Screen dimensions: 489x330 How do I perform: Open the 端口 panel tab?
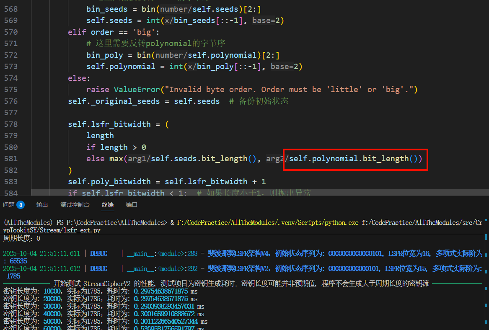click(132, 205)
